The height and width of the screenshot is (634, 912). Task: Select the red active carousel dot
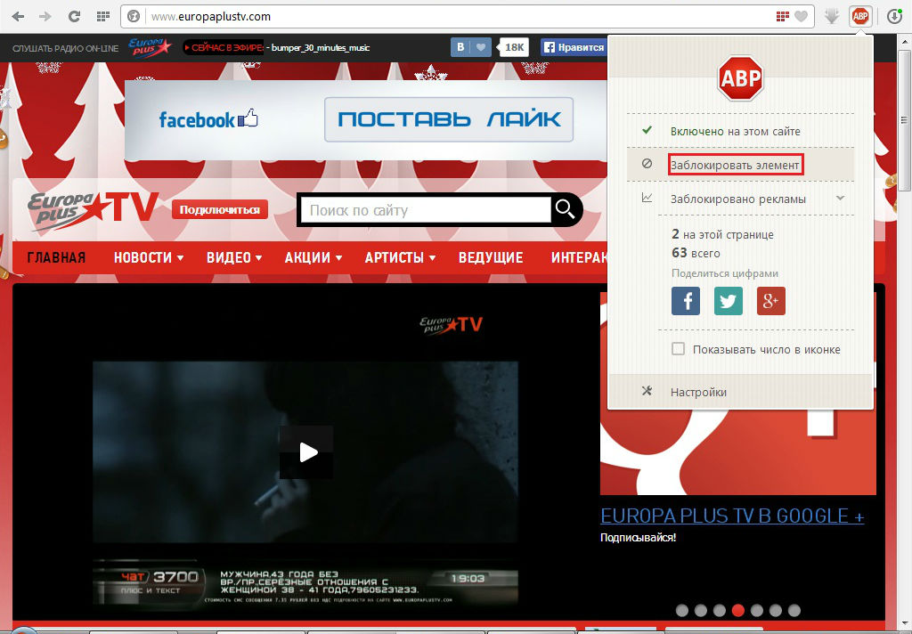tap(738, 610)
